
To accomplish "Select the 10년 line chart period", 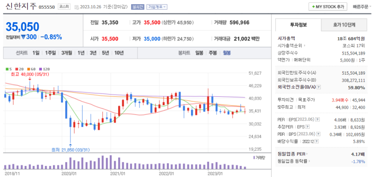I will [x=119, y=53].
